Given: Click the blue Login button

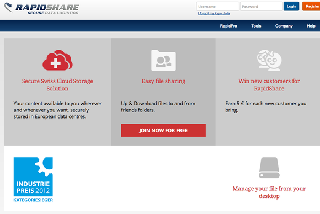Looking at the screenshot, I should (x=291, y=6).
